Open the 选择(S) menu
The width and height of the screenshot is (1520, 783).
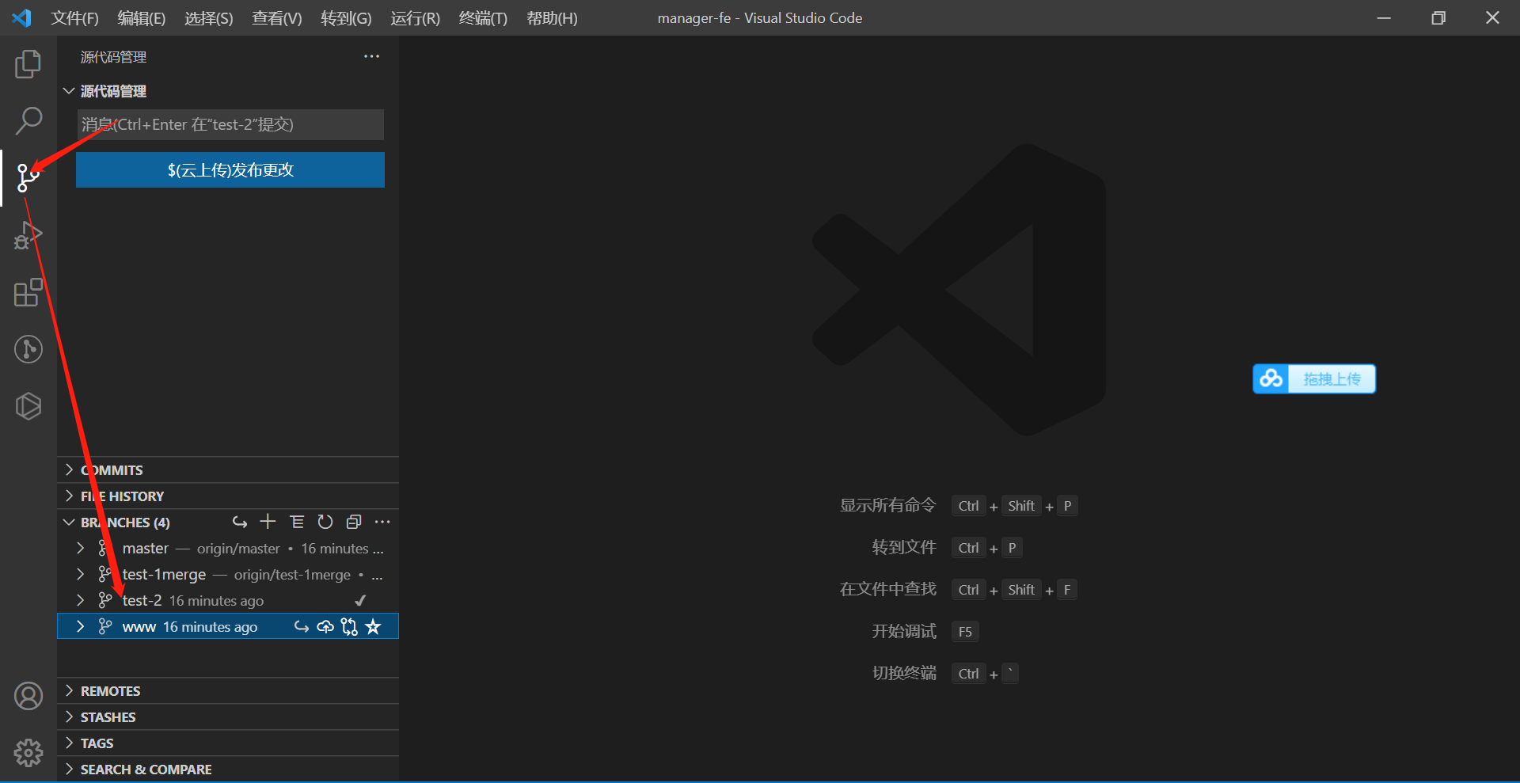pos(209,17)
